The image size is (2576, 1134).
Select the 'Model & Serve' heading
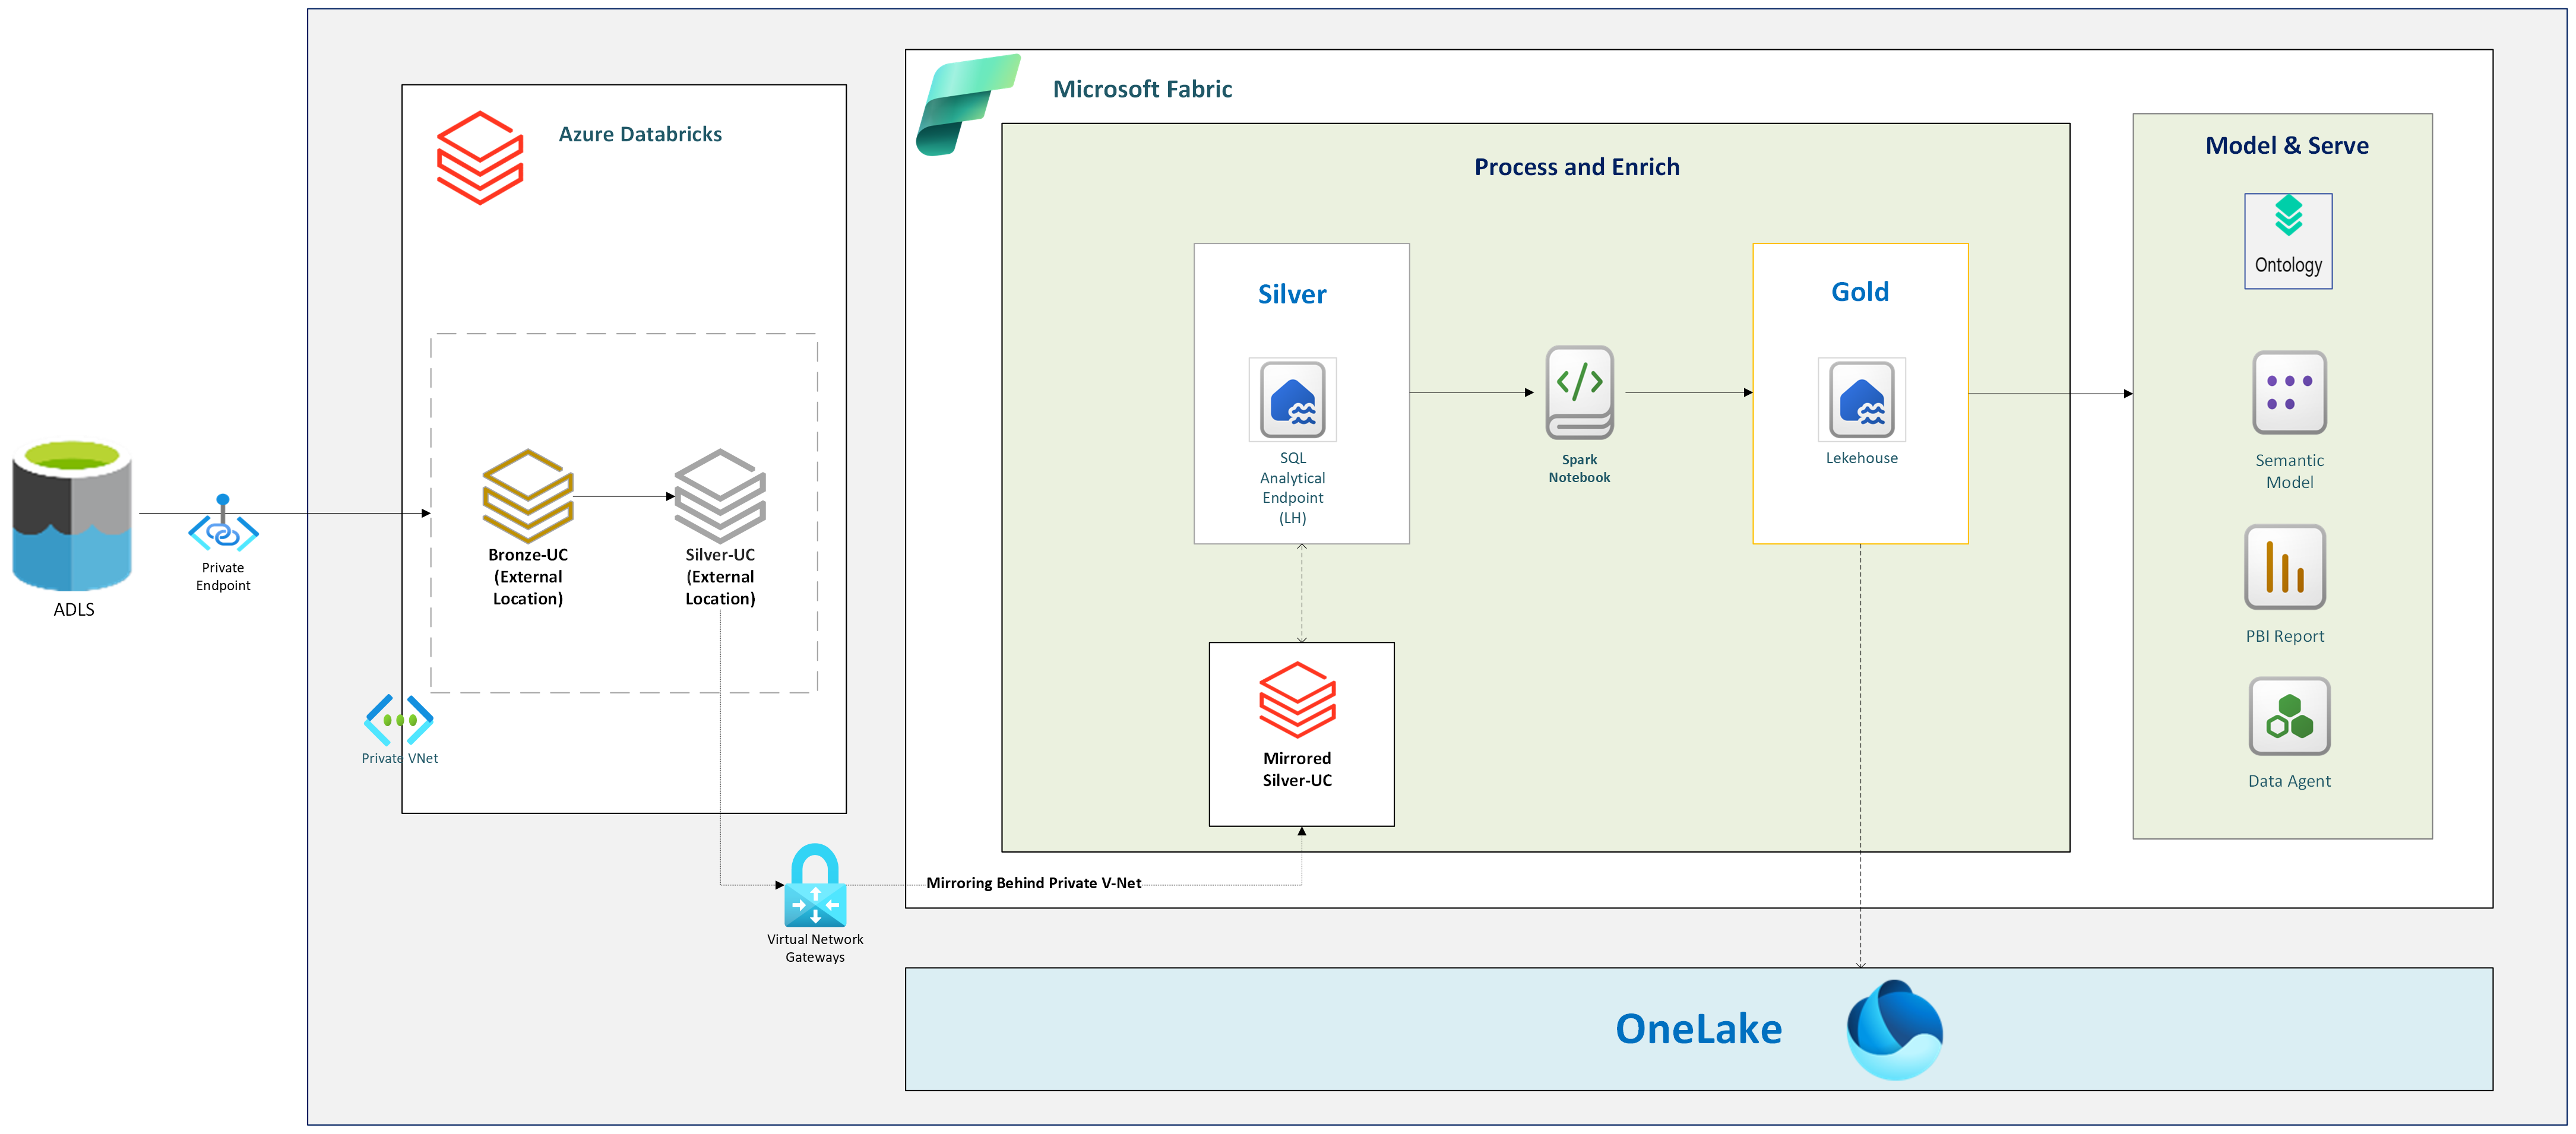pos(2287,146)
